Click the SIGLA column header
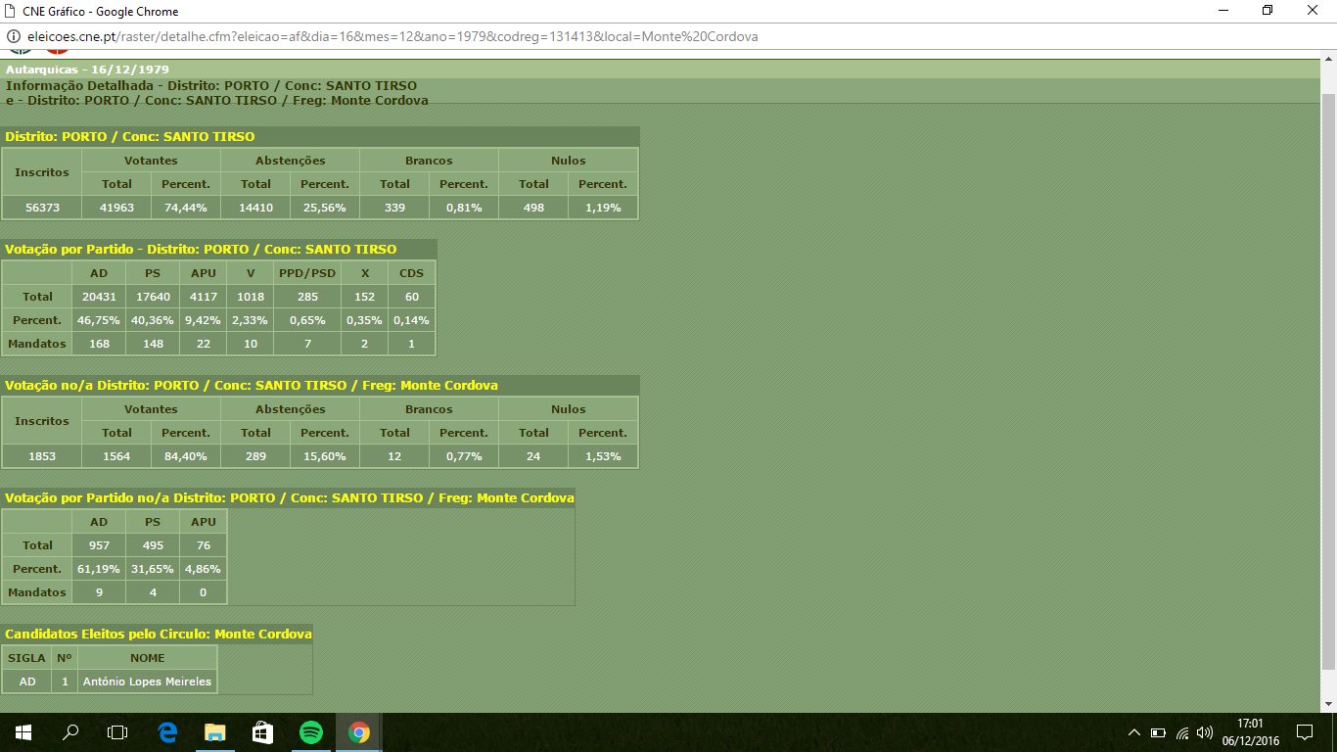Viewport: 1337px width, 752px height. point(26,658)
